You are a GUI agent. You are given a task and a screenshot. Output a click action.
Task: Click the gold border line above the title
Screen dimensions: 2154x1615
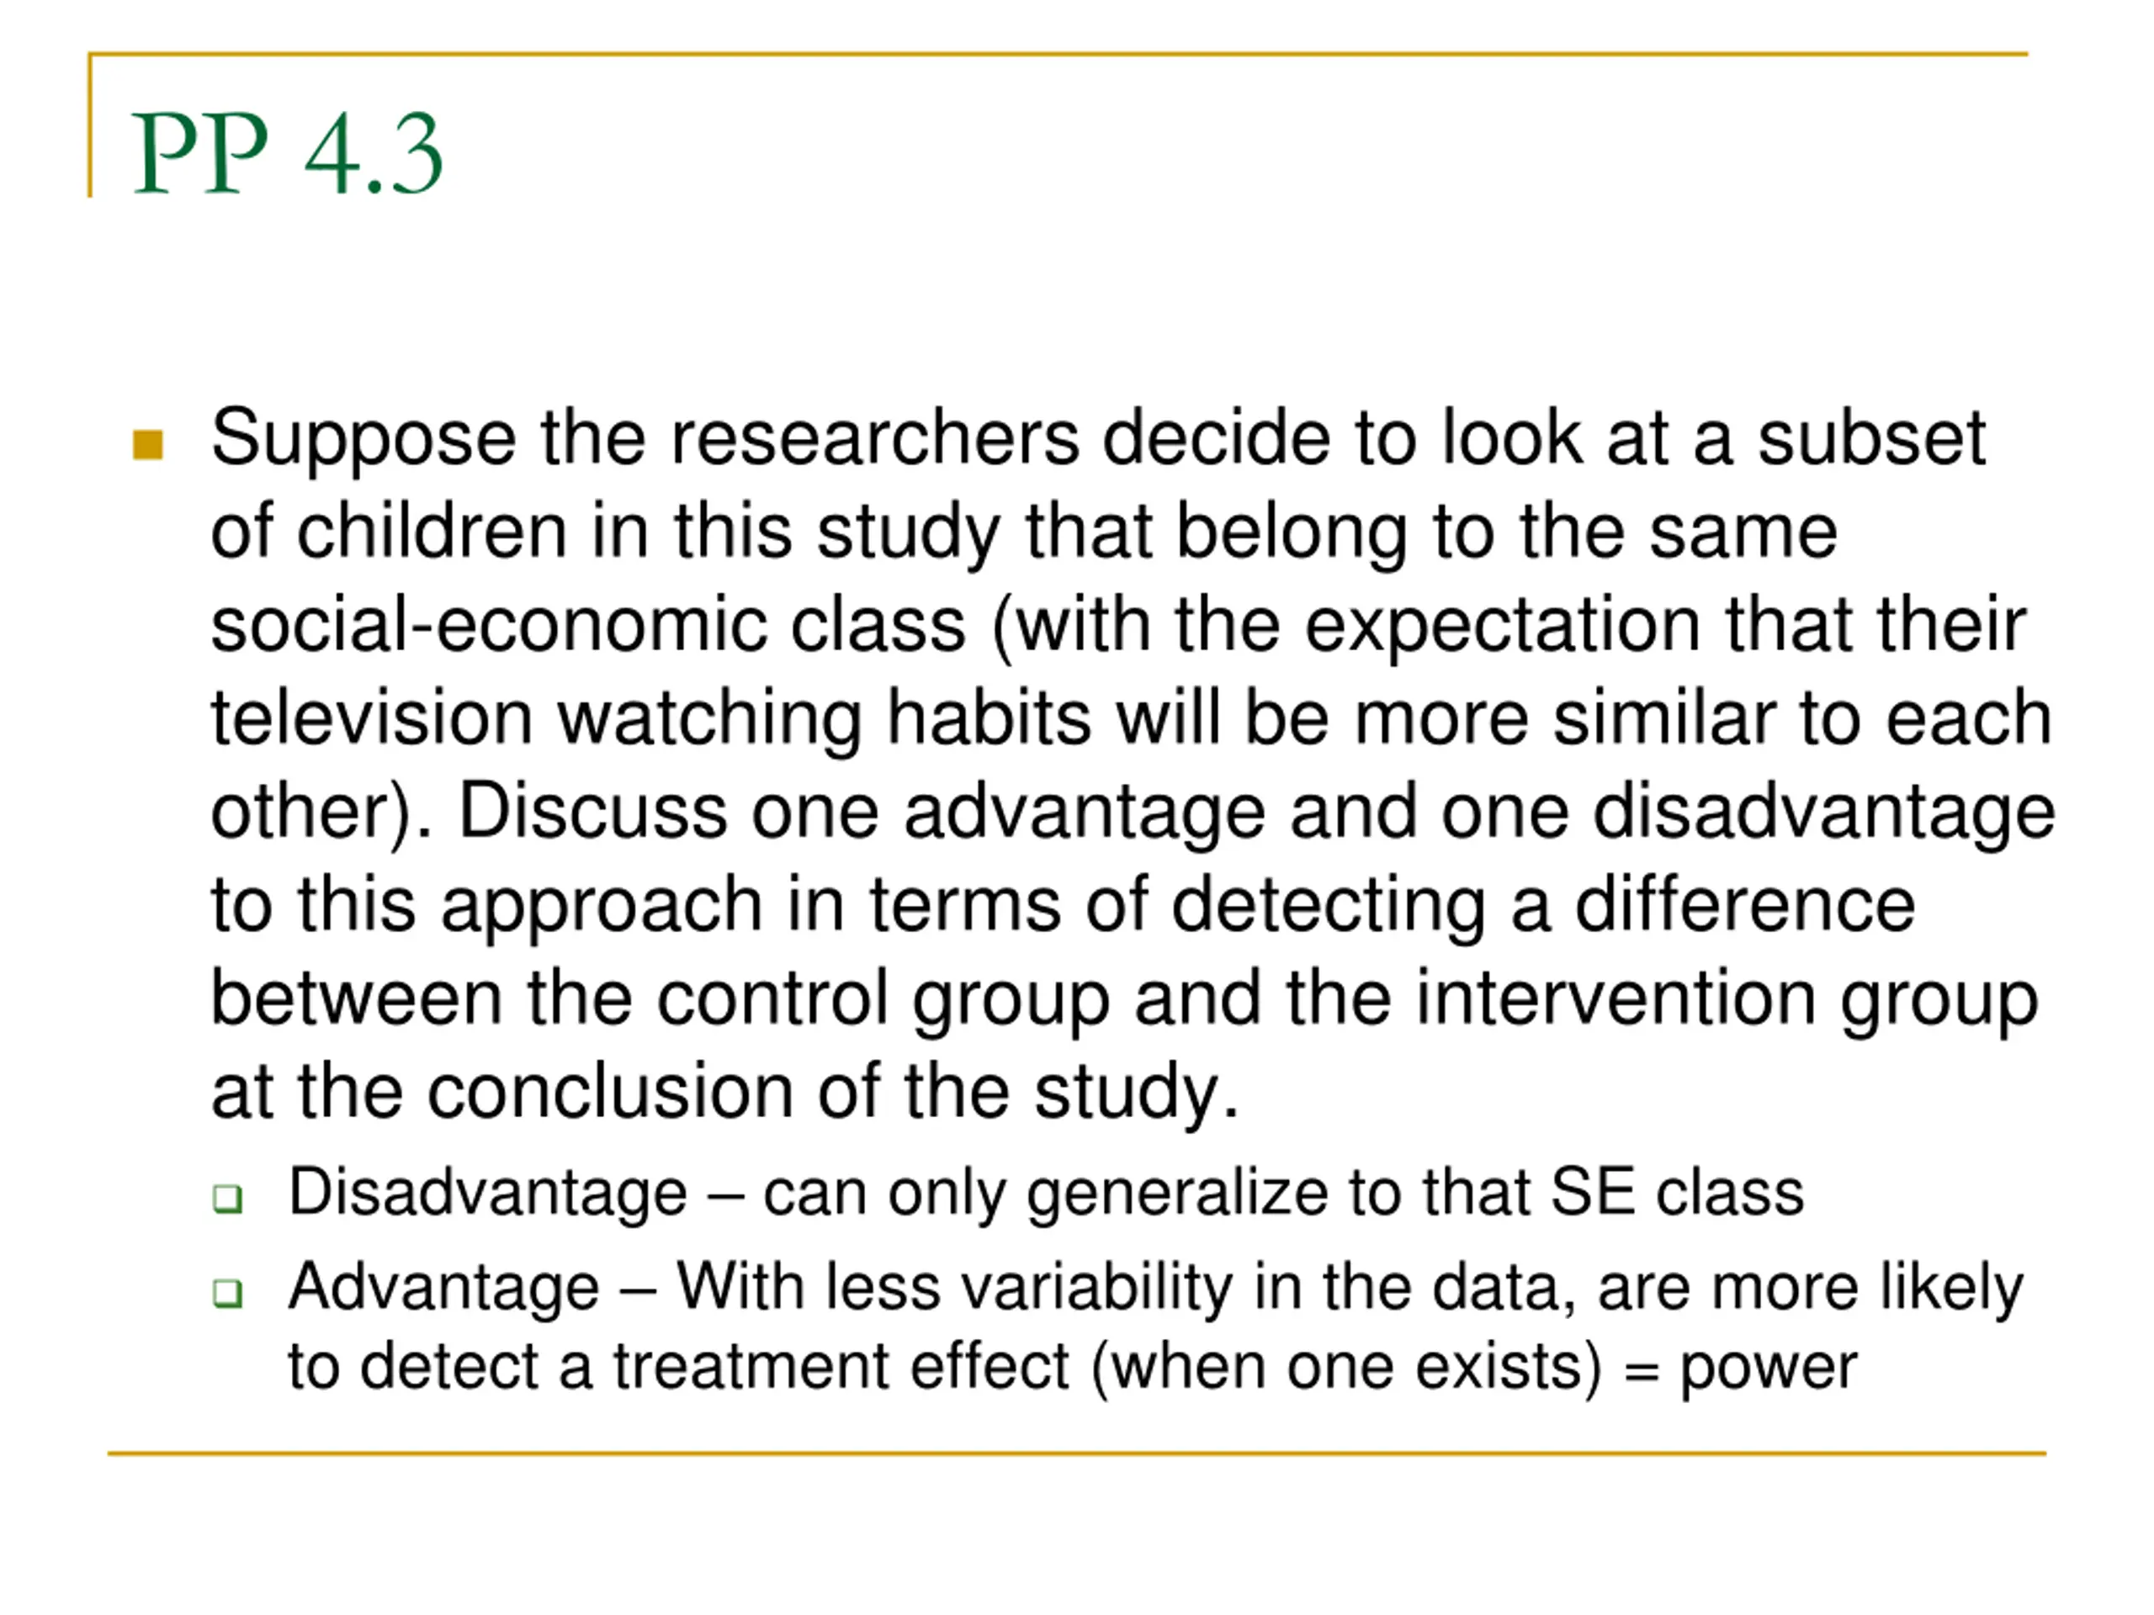pos(1058,55)
